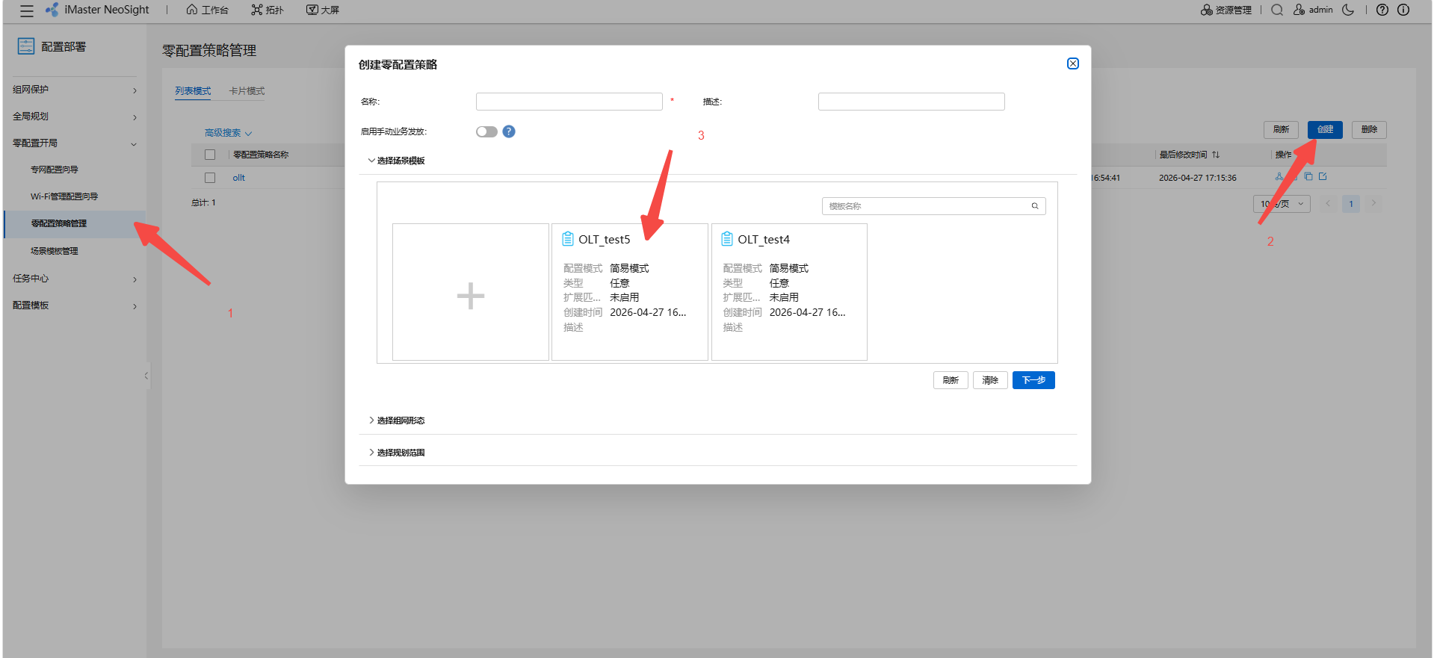Open Wi-Fi管理配置向导 in the sidebar
Image resolution: width=1434 pixels, height=658 pixels.
coord(64,196)
